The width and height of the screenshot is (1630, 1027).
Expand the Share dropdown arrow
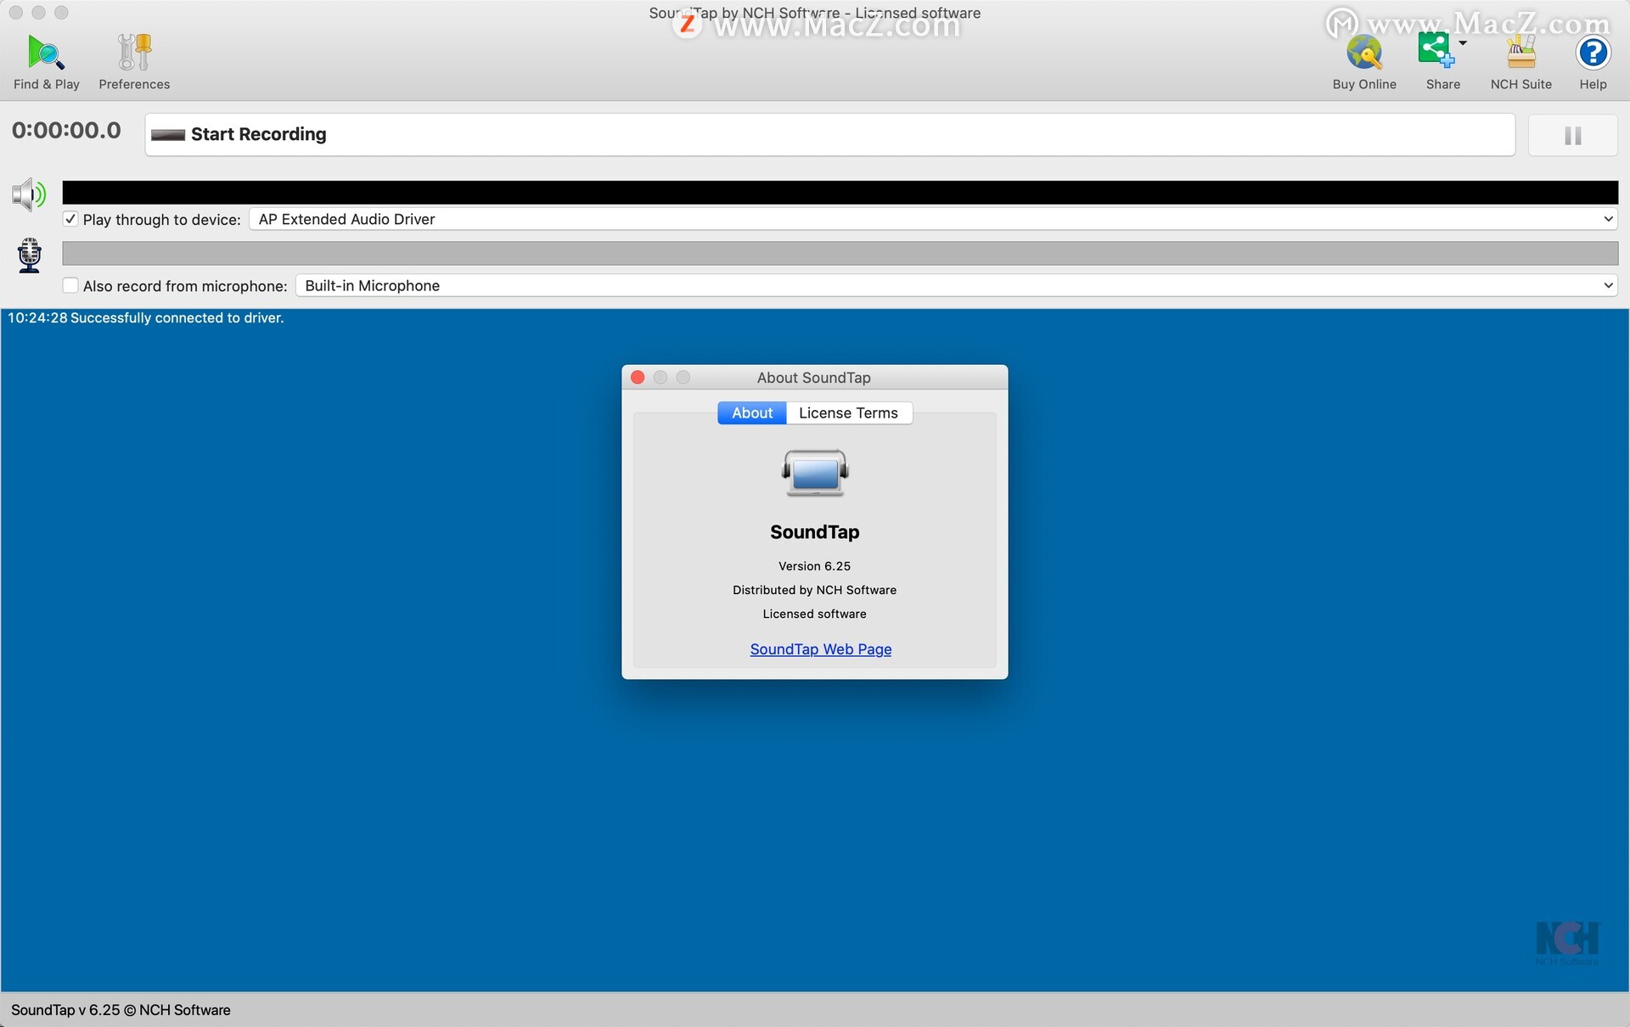1463,42
